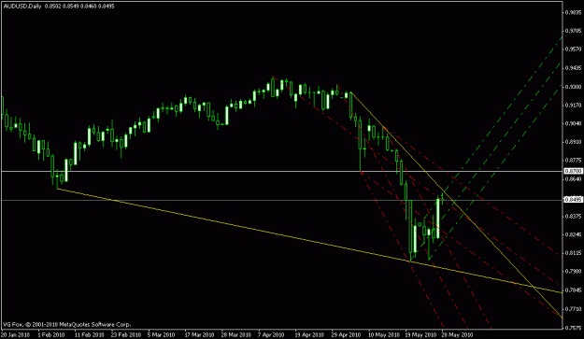Click the 0.7710 price axis label
This screenshot has width=584, height=339.
[574, 308]
